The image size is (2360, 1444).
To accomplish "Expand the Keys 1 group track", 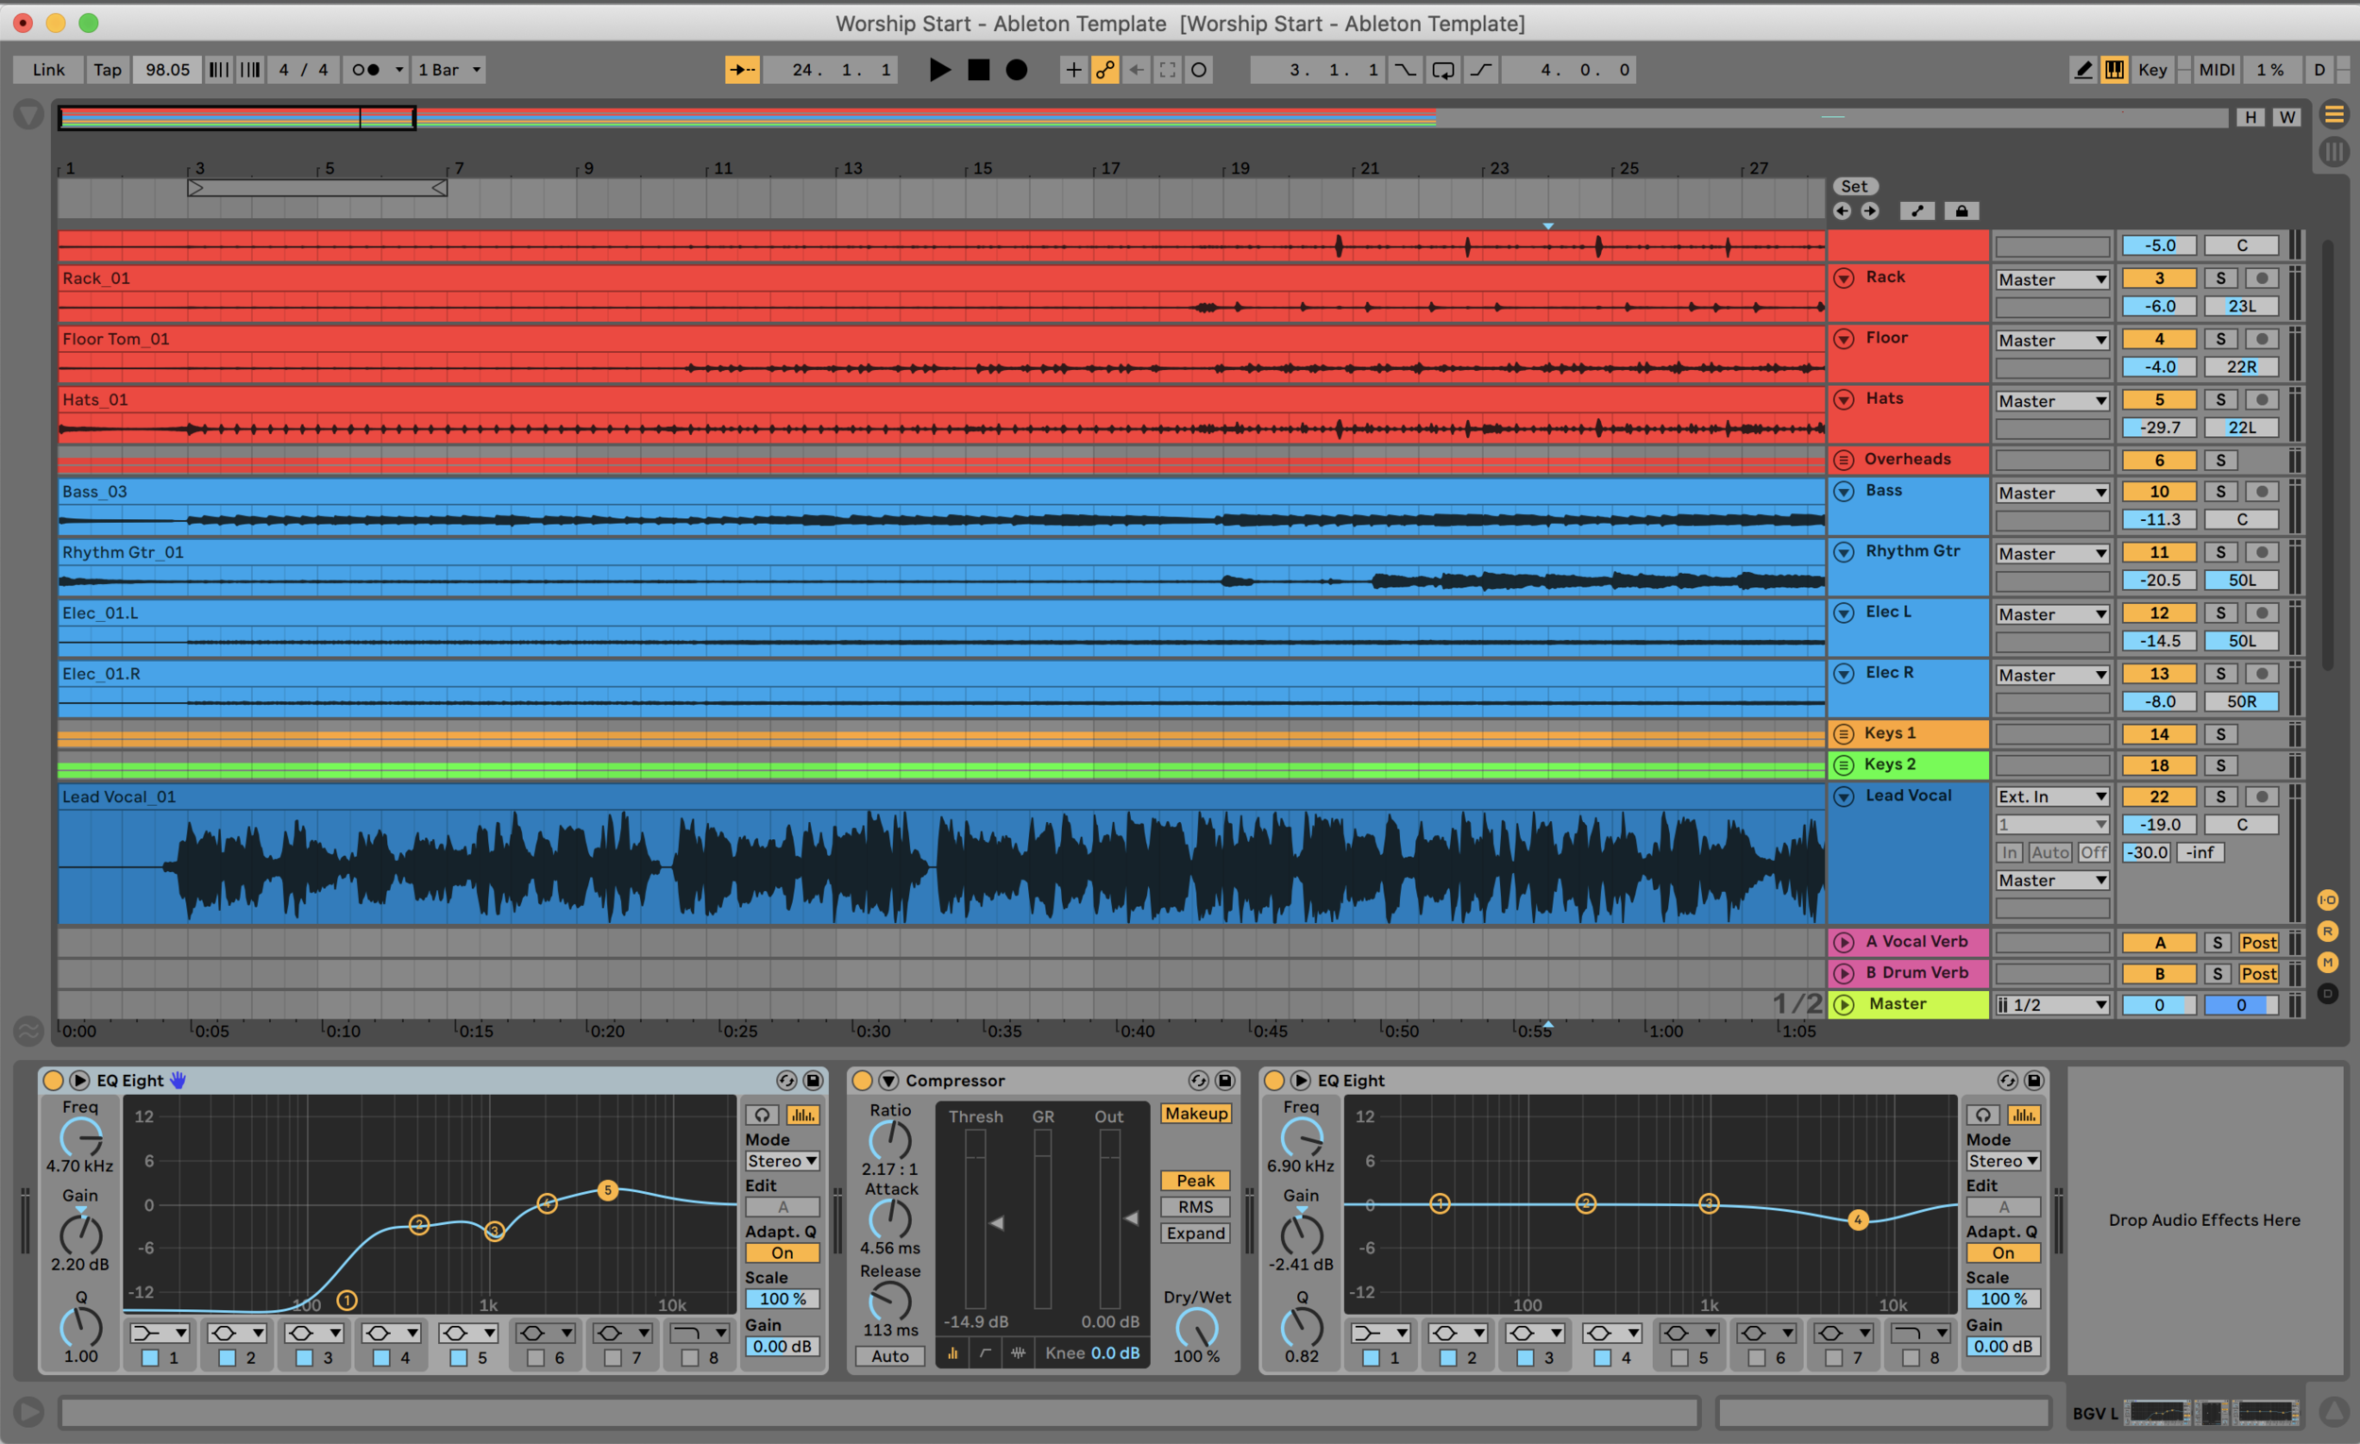I will tap(1843, 734).
